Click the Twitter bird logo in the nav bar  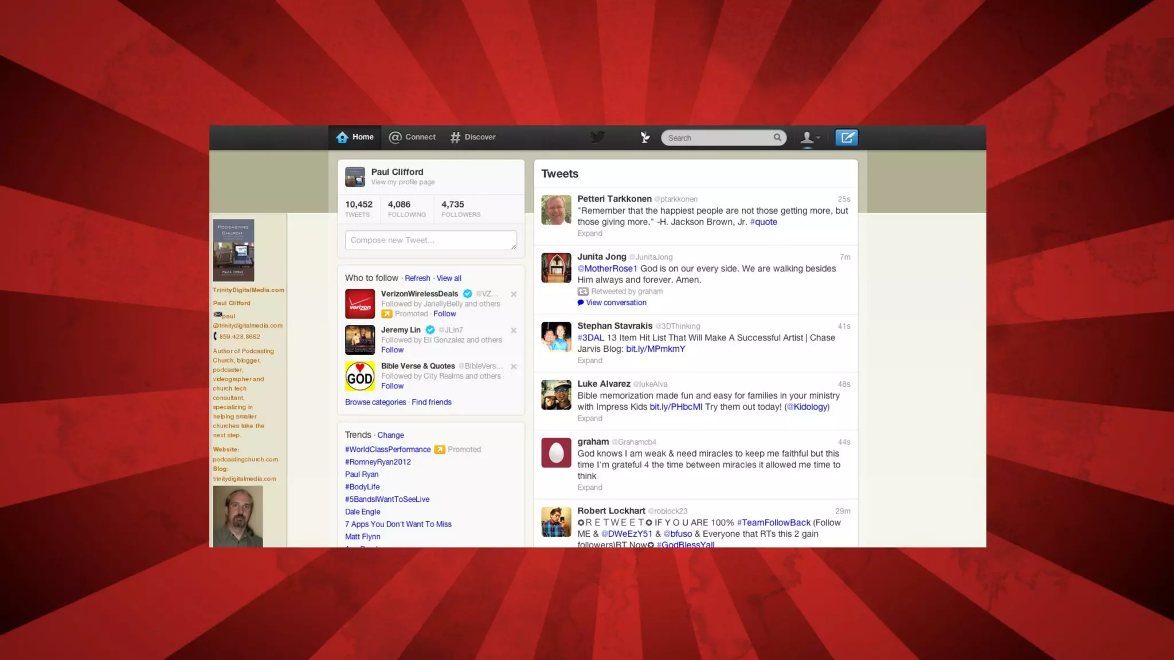click(598, 137)
